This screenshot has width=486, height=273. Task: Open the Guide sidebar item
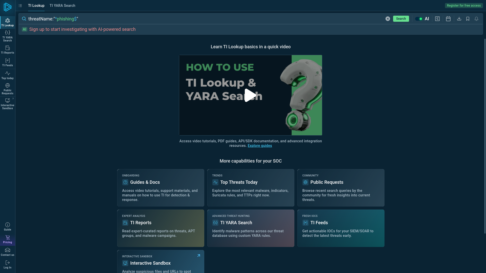click(8, 227)
